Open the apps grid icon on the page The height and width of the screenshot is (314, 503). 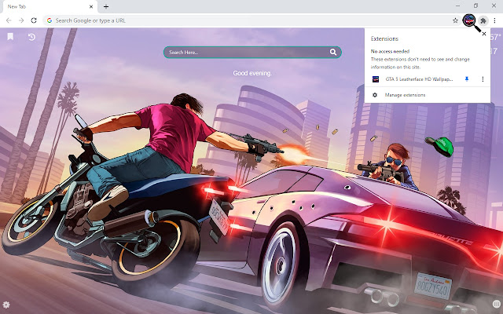tap(496, 304)
